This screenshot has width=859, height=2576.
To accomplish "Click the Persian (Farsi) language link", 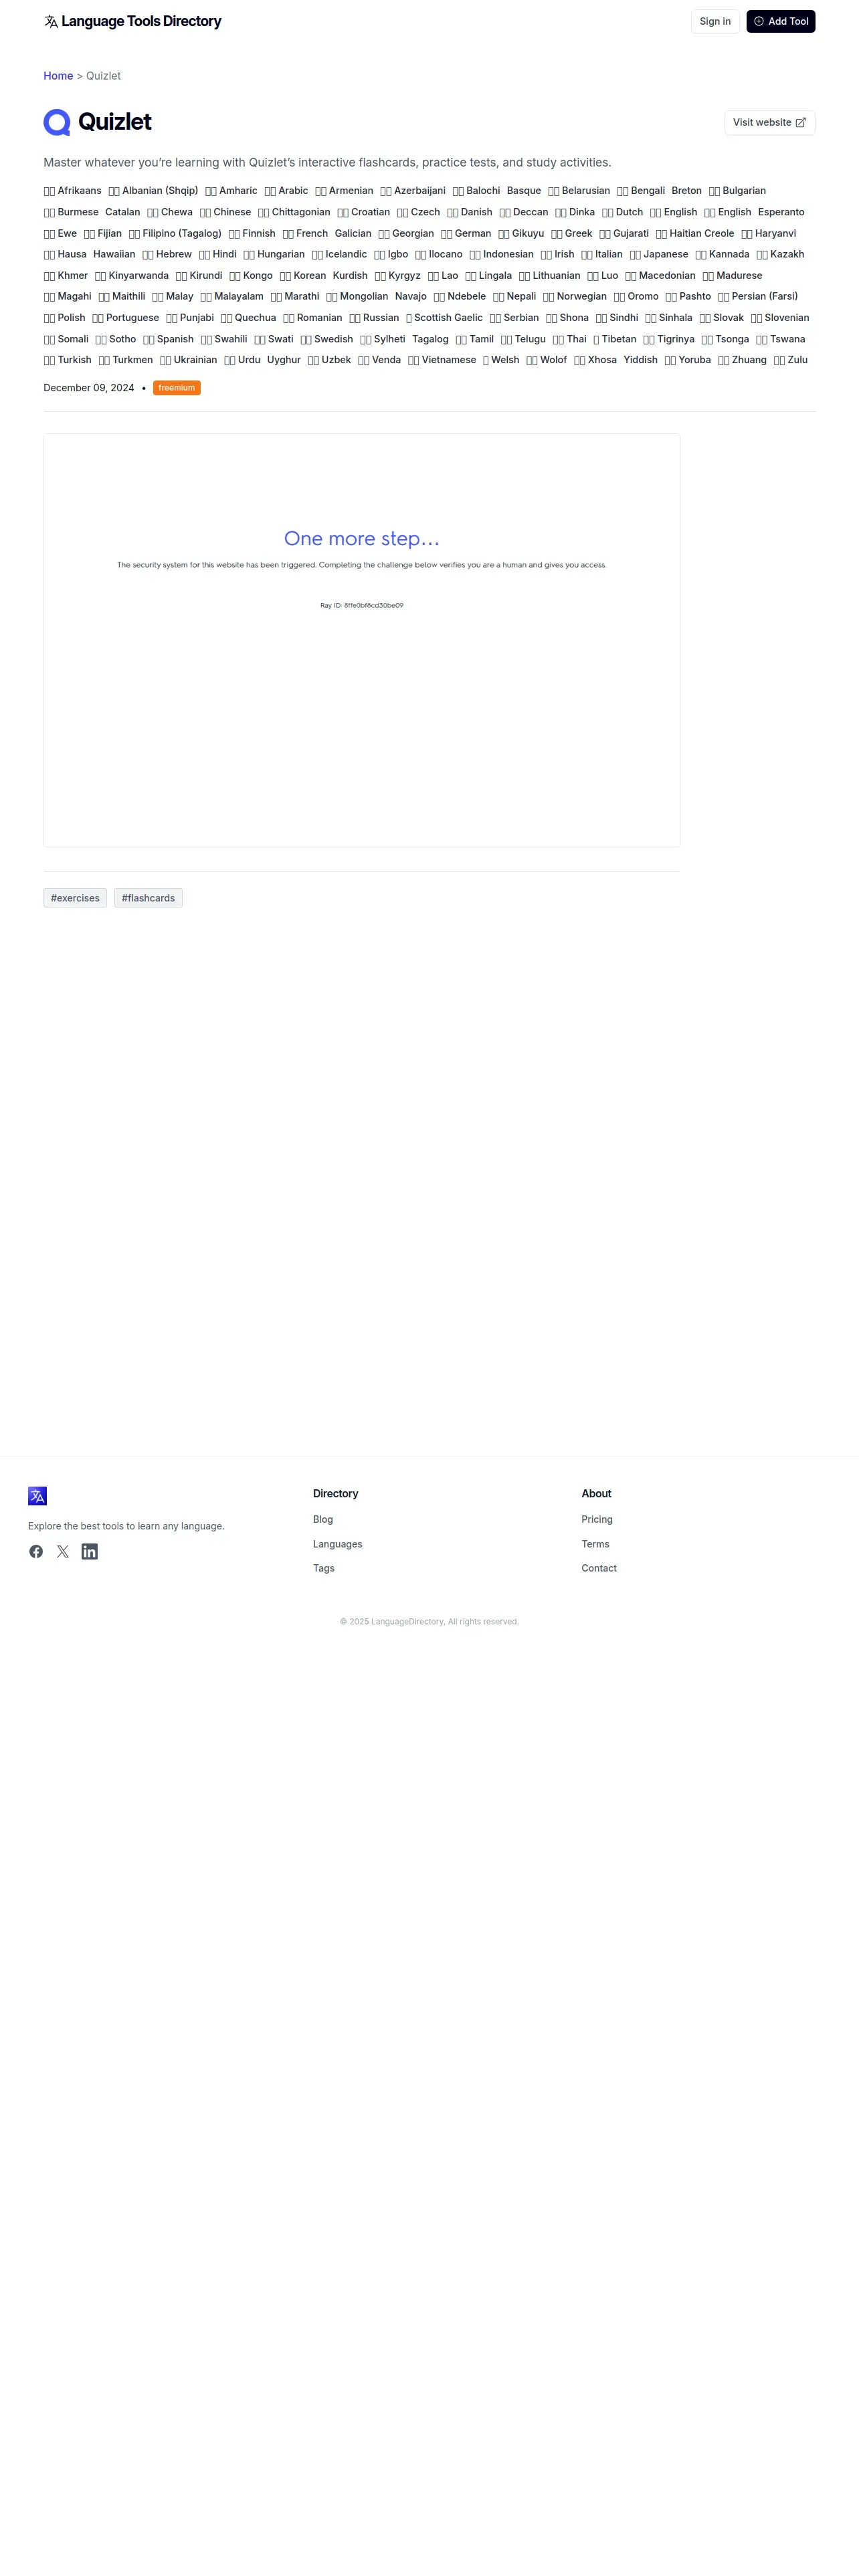I will tap(758, 297).
